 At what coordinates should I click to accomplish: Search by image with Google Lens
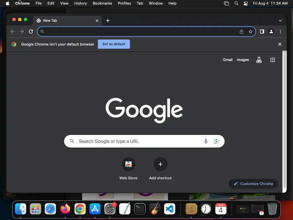216,142
